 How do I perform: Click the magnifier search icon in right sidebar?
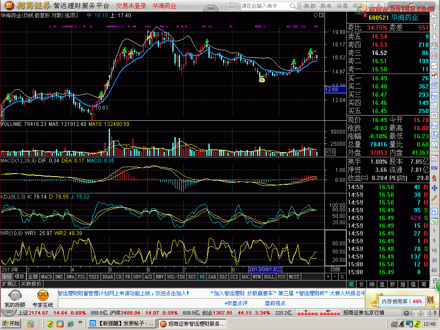434,145
